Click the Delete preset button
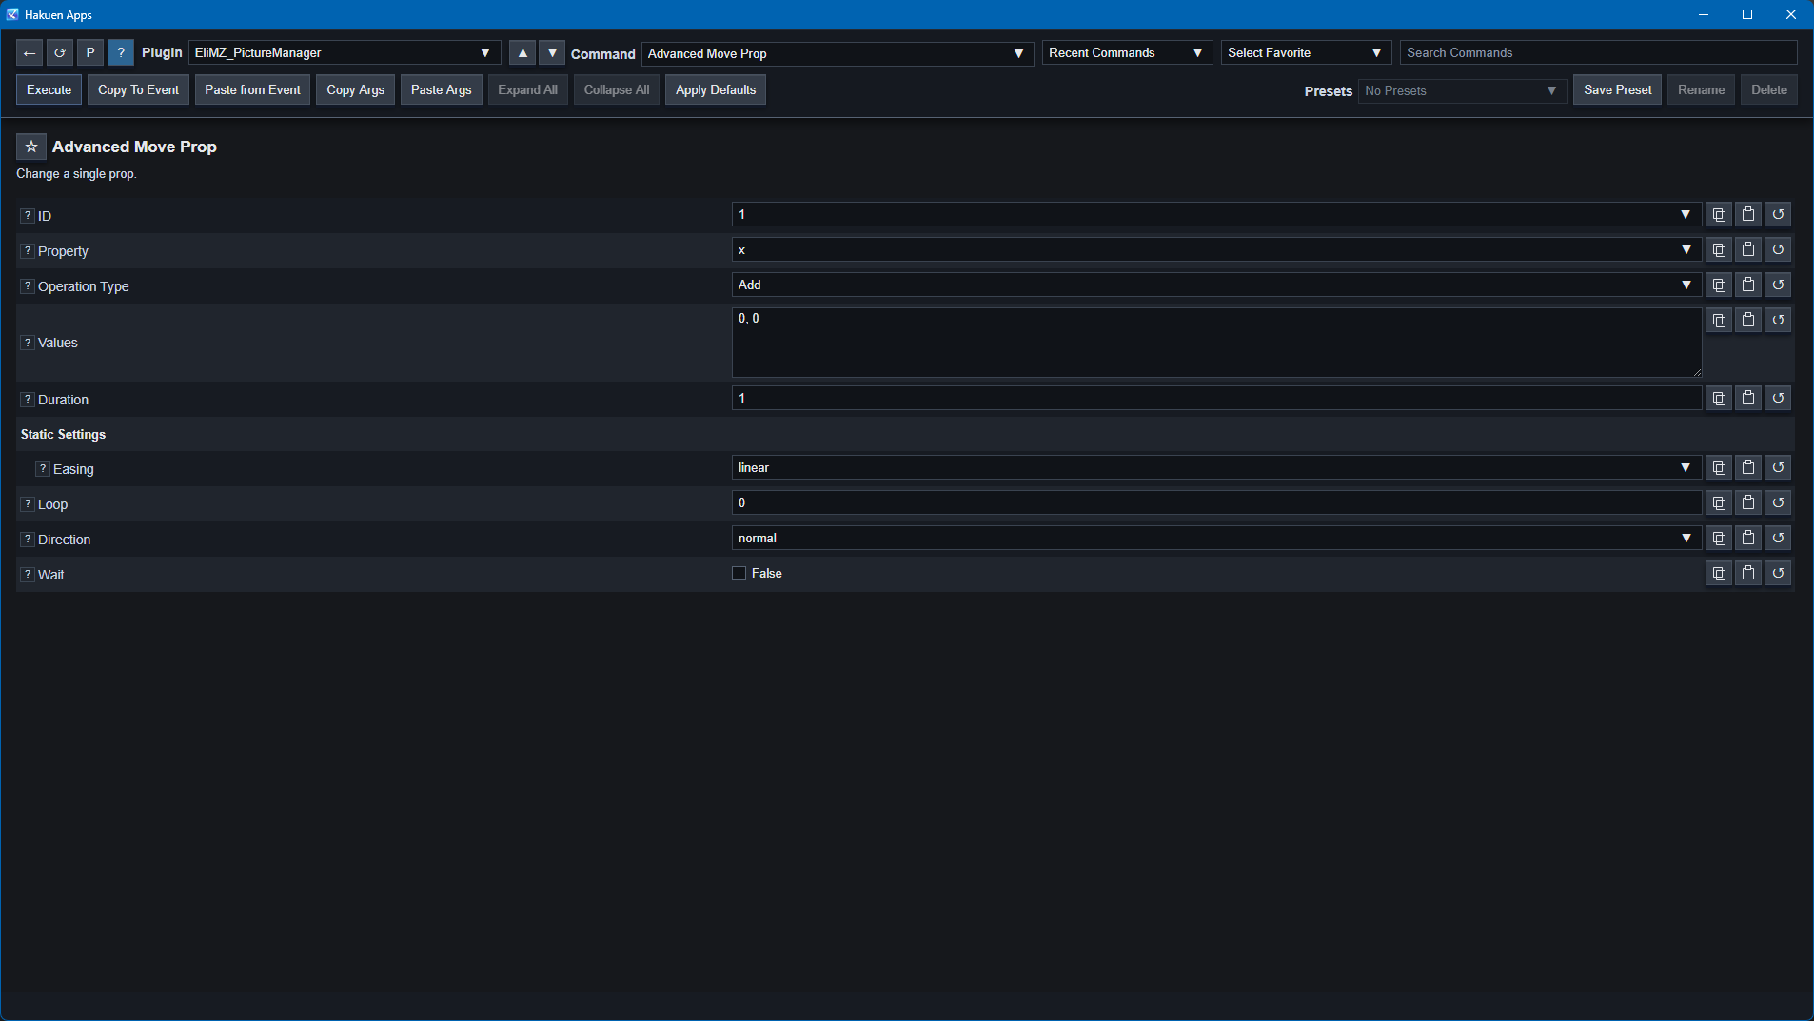 pos(1769,90)
